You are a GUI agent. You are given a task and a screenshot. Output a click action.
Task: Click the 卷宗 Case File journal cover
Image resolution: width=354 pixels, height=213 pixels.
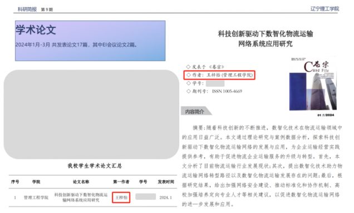(x=313, y=84)
